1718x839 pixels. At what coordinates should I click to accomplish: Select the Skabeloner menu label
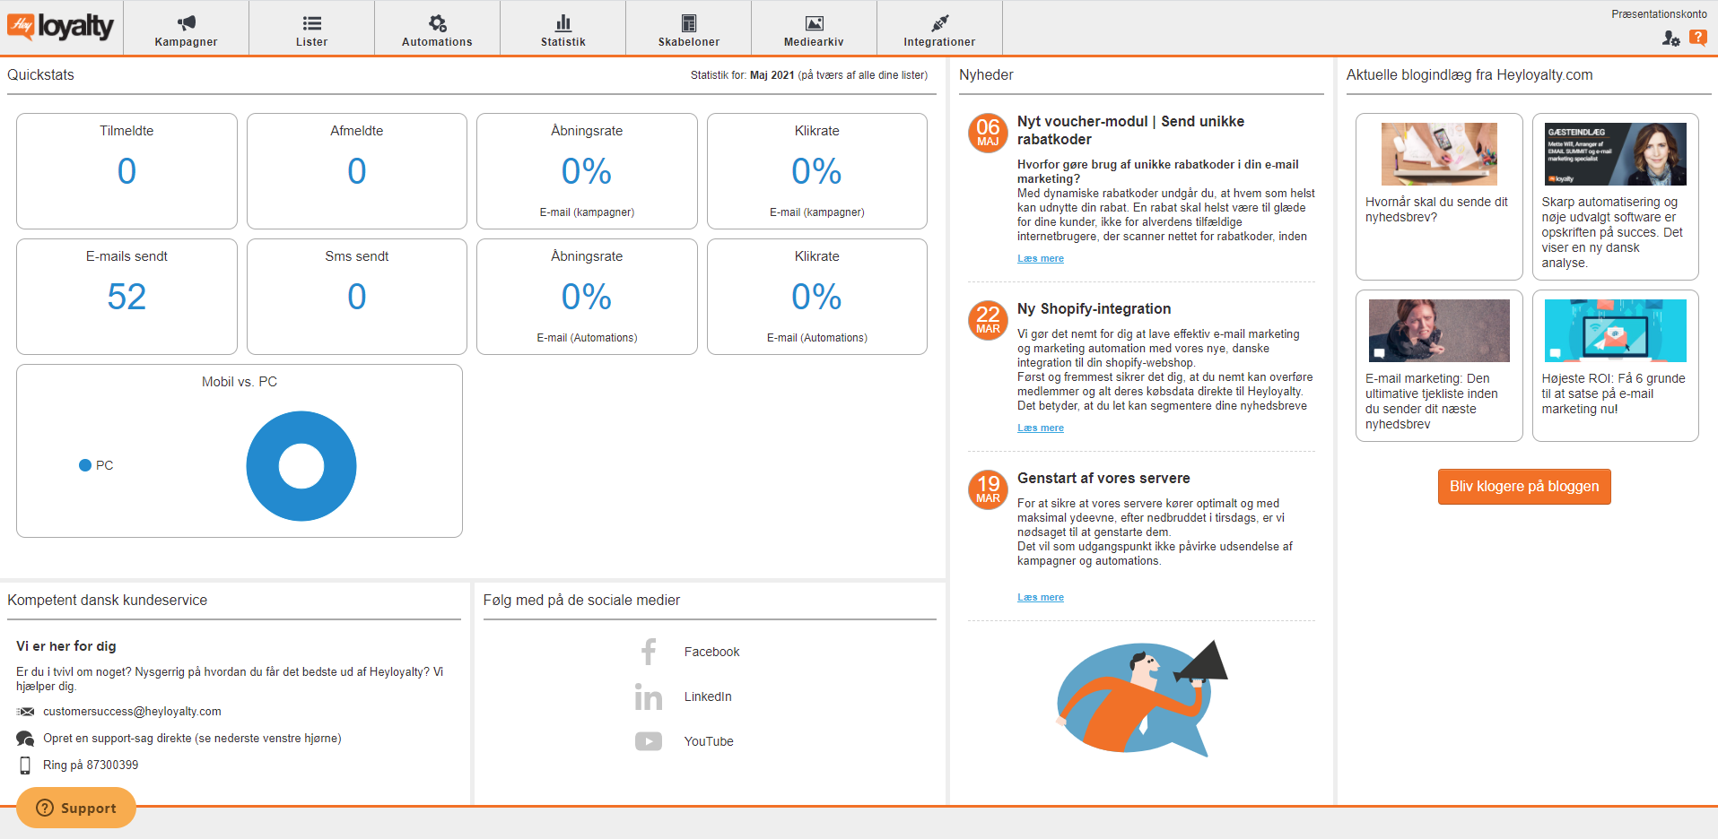688,42
